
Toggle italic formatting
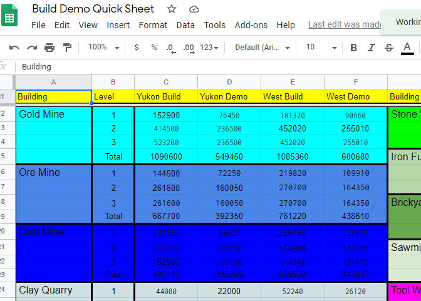[371, 48]
